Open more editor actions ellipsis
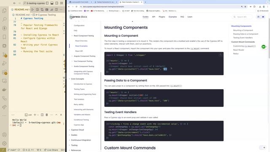This screenshot has height=152, width=270. (x=61, y=9)
